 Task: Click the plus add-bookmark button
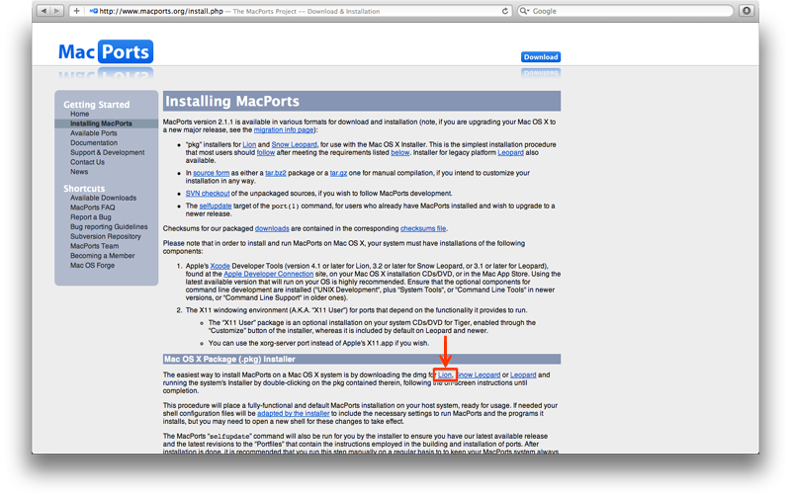coord(76,11)
